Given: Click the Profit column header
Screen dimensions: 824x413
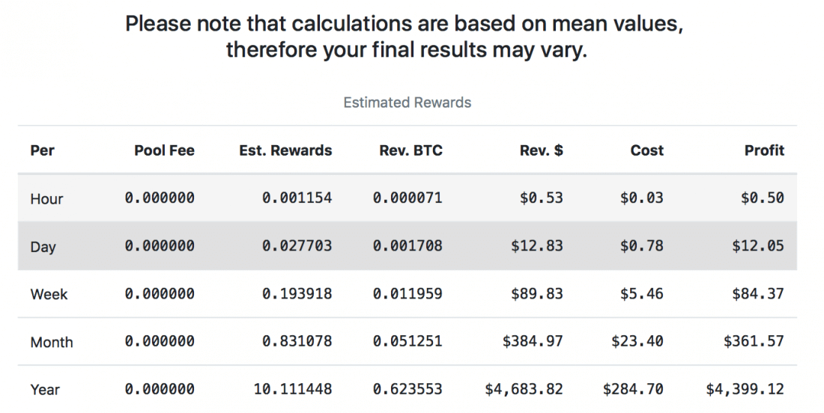Looking at the screenshot, I should 764,150.
